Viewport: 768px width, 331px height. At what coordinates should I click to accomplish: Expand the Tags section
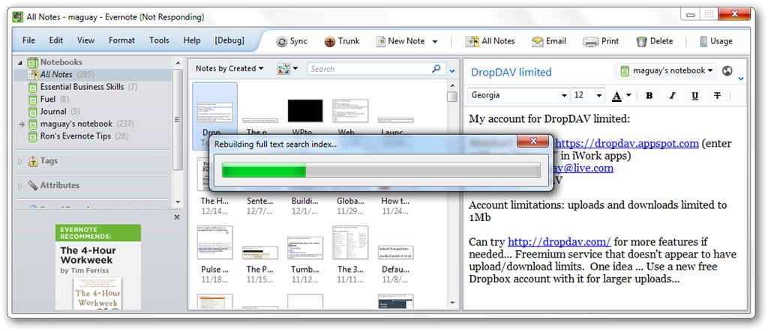(20, 161)
